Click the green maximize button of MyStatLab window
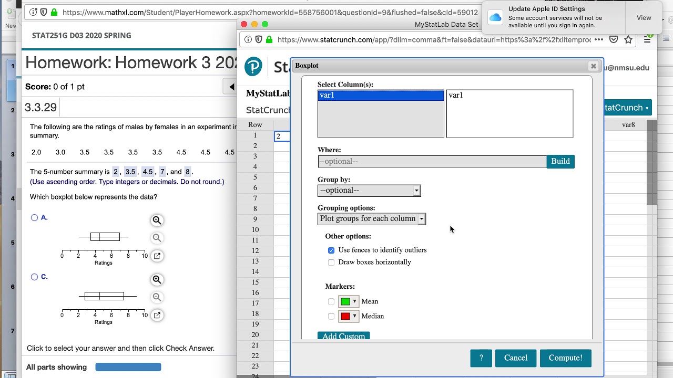 (x=265, y=24)
